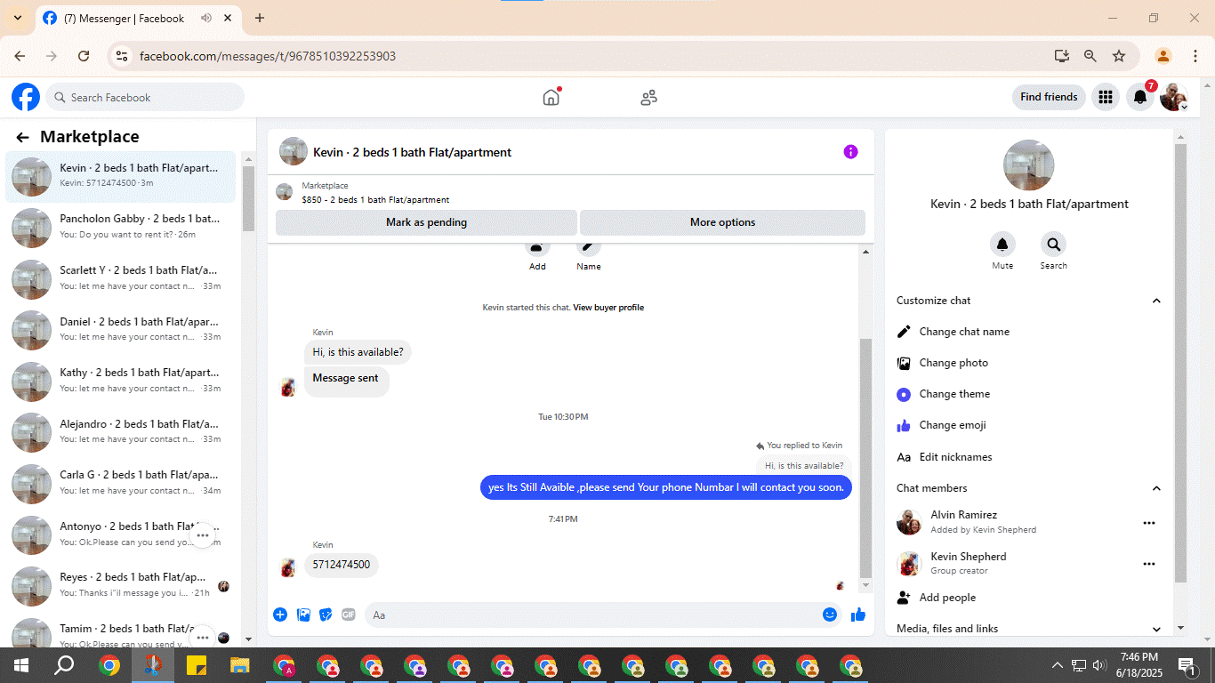Click the 5712474500 message bubble
The width and height of the screenshot is (1215, 683).
342,565
